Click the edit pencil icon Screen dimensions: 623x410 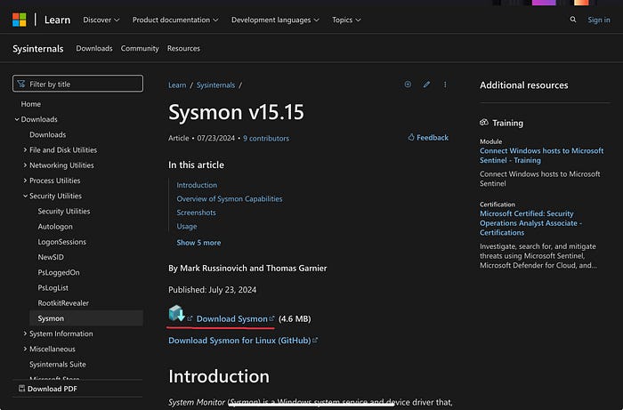pyautogui.click(x=426, y=84)
